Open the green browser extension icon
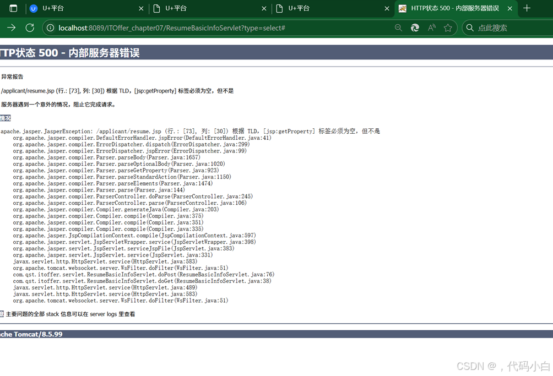This screenshot has height=376, width=553. pyautogui.click(x=415, y=28)
